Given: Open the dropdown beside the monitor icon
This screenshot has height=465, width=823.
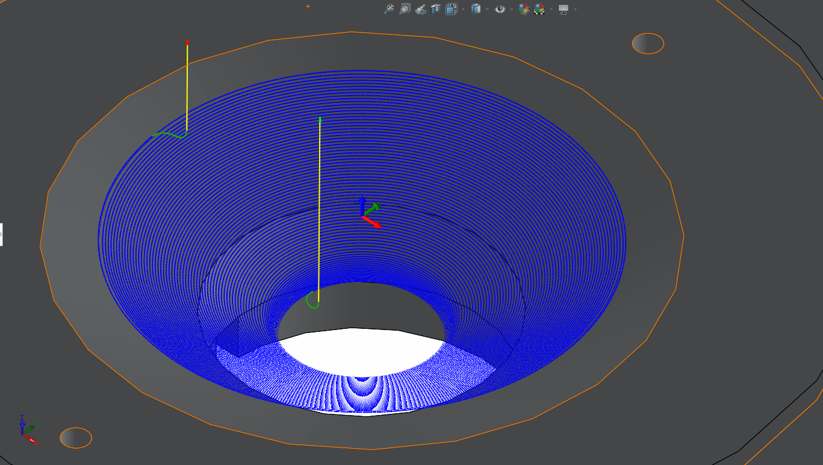Looking at the screenshot, I should [575, 8].
